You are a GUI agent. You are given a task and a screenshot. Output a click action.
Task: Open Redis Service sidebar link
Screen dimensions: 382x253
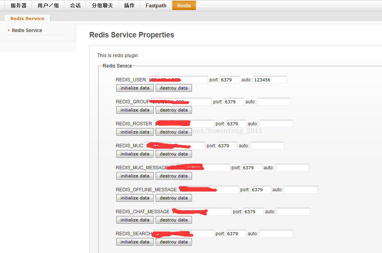tap(27, 30)
